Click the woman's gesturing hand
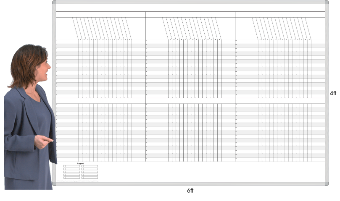 [x=43, y=142]
